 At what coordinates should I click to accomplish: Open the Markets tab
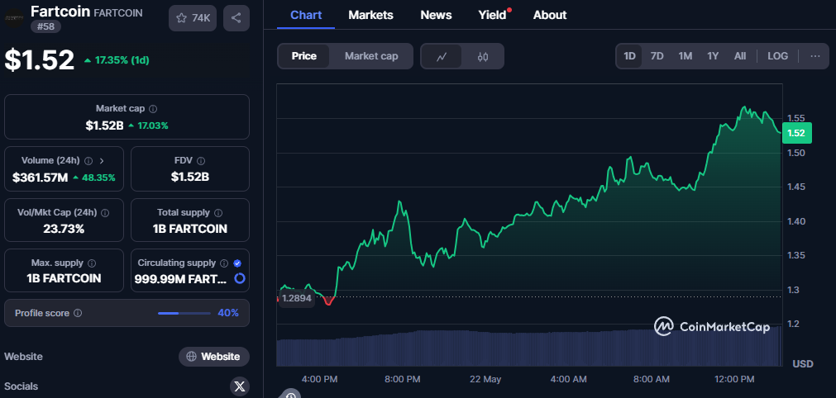(370, 15)
